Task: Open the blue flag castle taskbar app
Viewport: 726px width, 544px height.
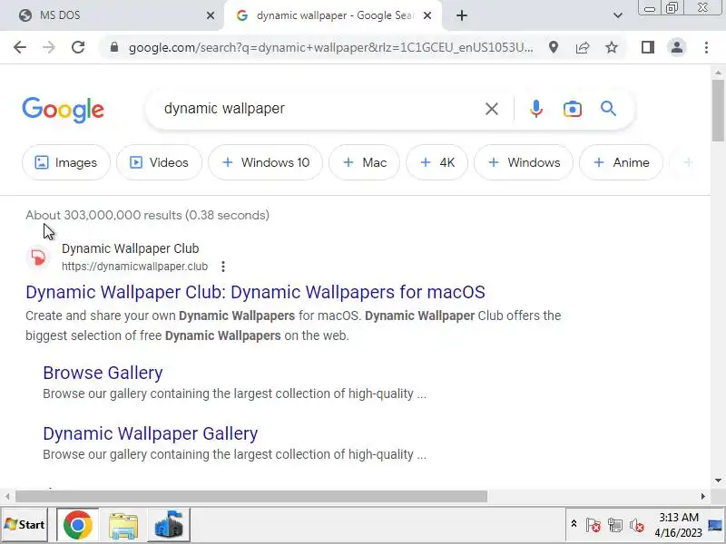Action: pyautogui.click(x=169, y=525)
